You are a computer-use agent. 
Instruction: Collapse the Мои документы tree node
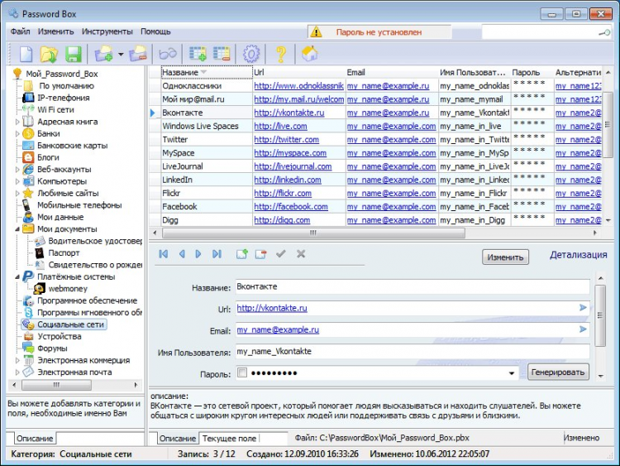pos(17,228)
